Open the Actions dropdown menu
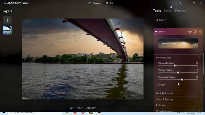The height and width of the screenshot is (115, 205). pyautogui.click(x=91, y=108)
